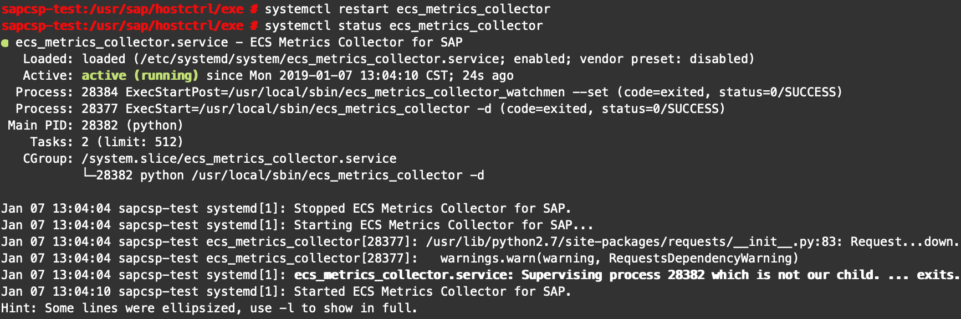This screenshot has height=319, width=961.
Task: Click the tree branch symbol before 28382 python
Action: coord(89,174)
